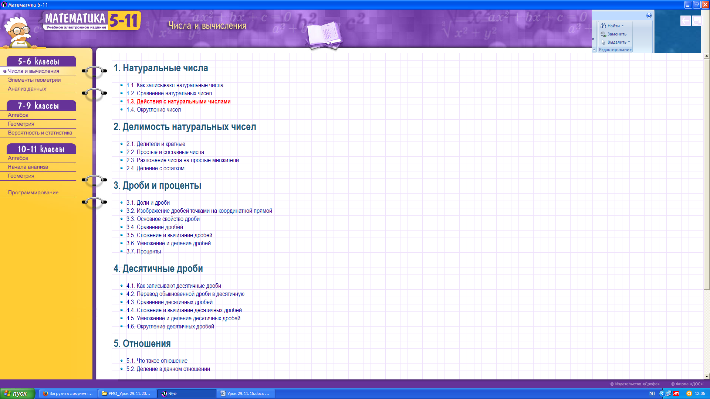Open 4.3. Сравнение десятичных дробей
This screenshot has width=710, height=399.
(169, 302)
